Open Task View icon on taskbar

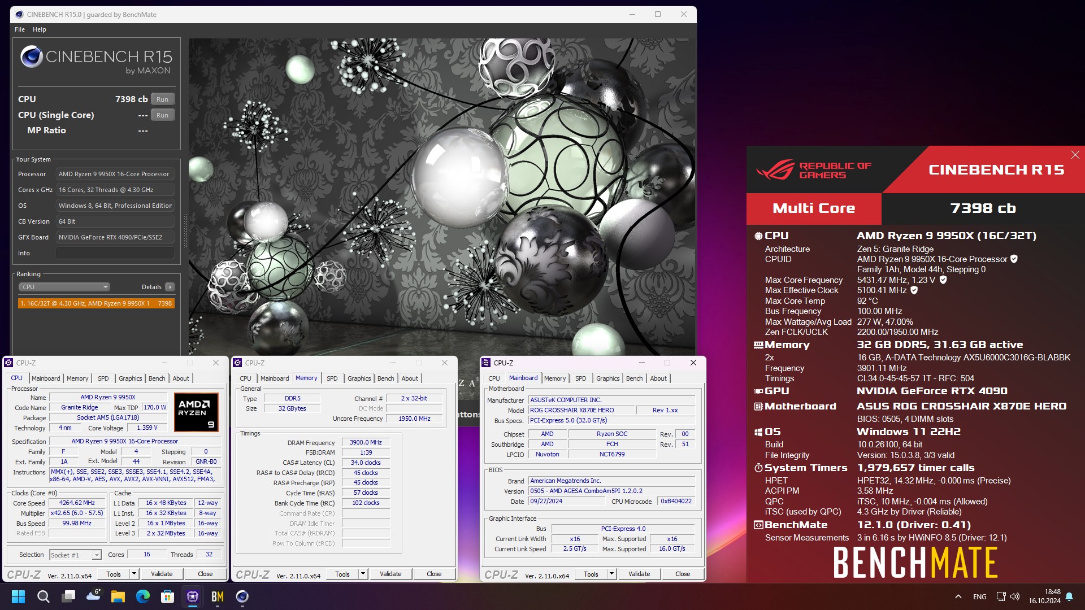pyautogui.click(x=69, y=596)
